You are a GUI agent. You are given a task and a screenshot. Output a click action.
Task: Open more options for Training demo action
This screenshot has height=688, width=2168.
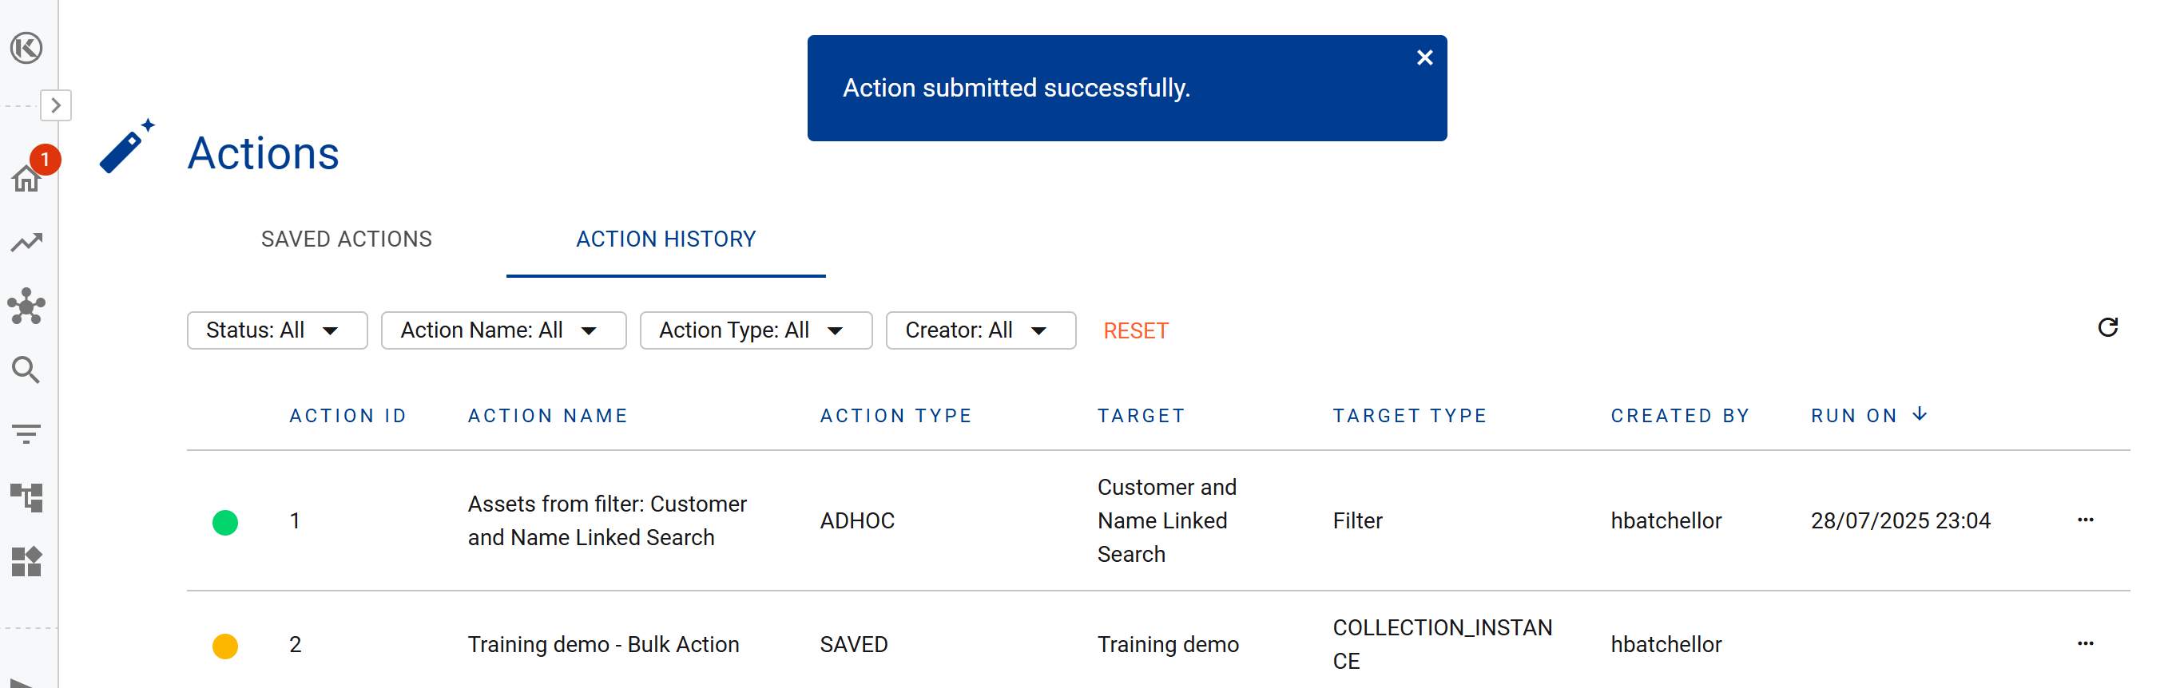click(2085, 643)
